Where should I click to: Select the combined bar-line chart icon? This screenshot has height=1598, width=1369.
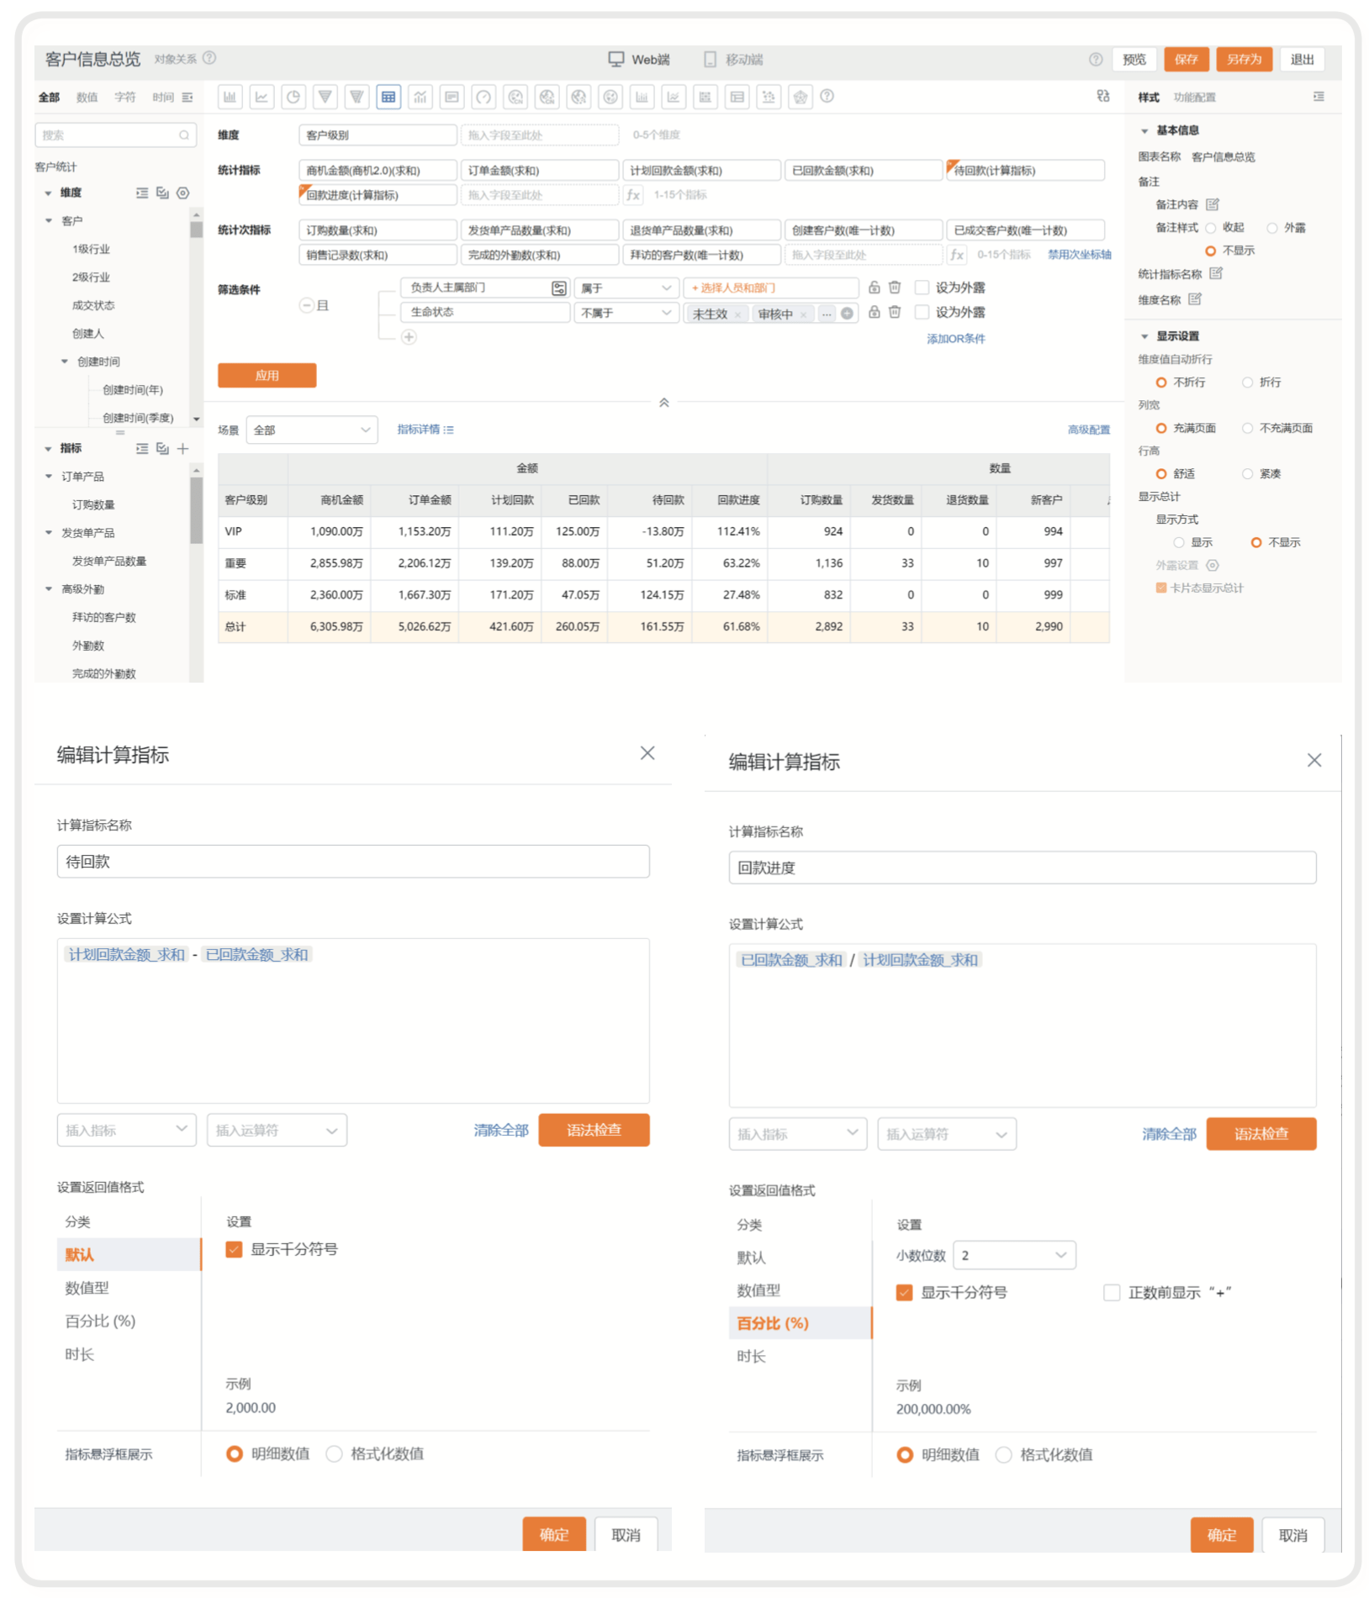pyautogui.click(x=420, y=97)
